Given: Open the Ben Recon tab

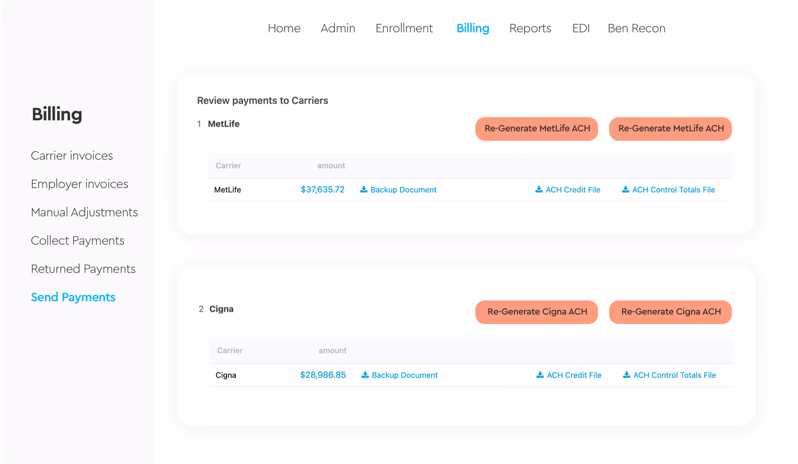Looking at the screenshot, I should (x=637, y=28).
